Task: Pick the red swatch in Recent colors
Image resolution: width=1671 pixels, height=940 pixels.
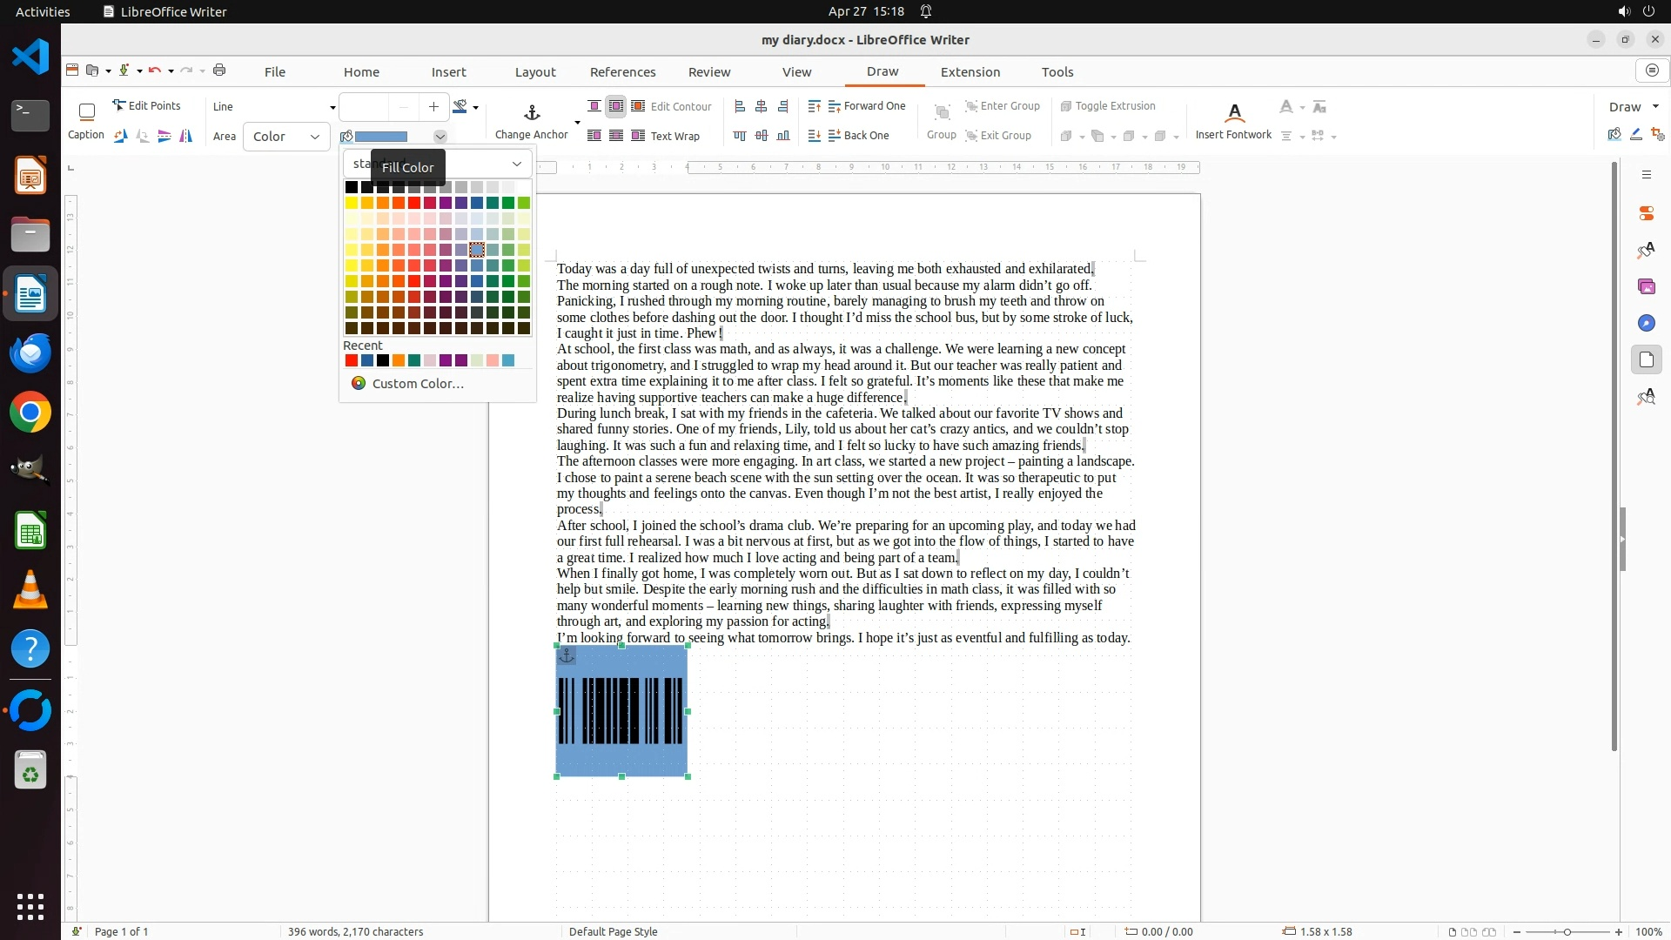Action: [351, 360]
